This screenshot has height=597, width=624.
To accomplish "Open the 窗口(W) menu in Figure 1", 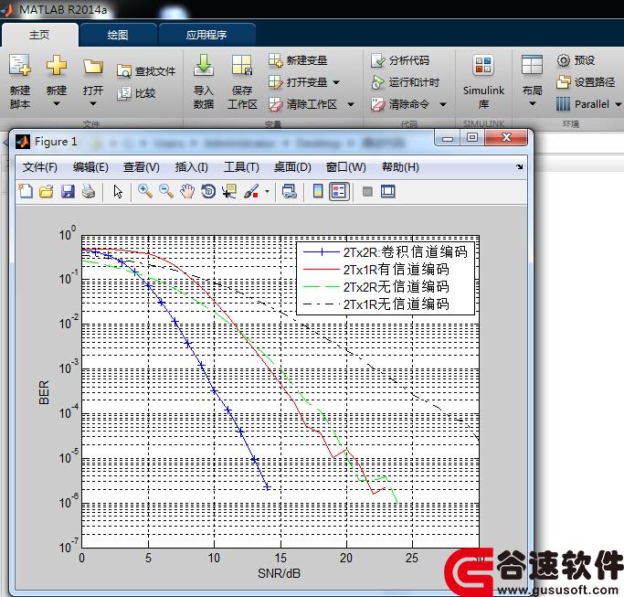I will [x=346, y=167].
